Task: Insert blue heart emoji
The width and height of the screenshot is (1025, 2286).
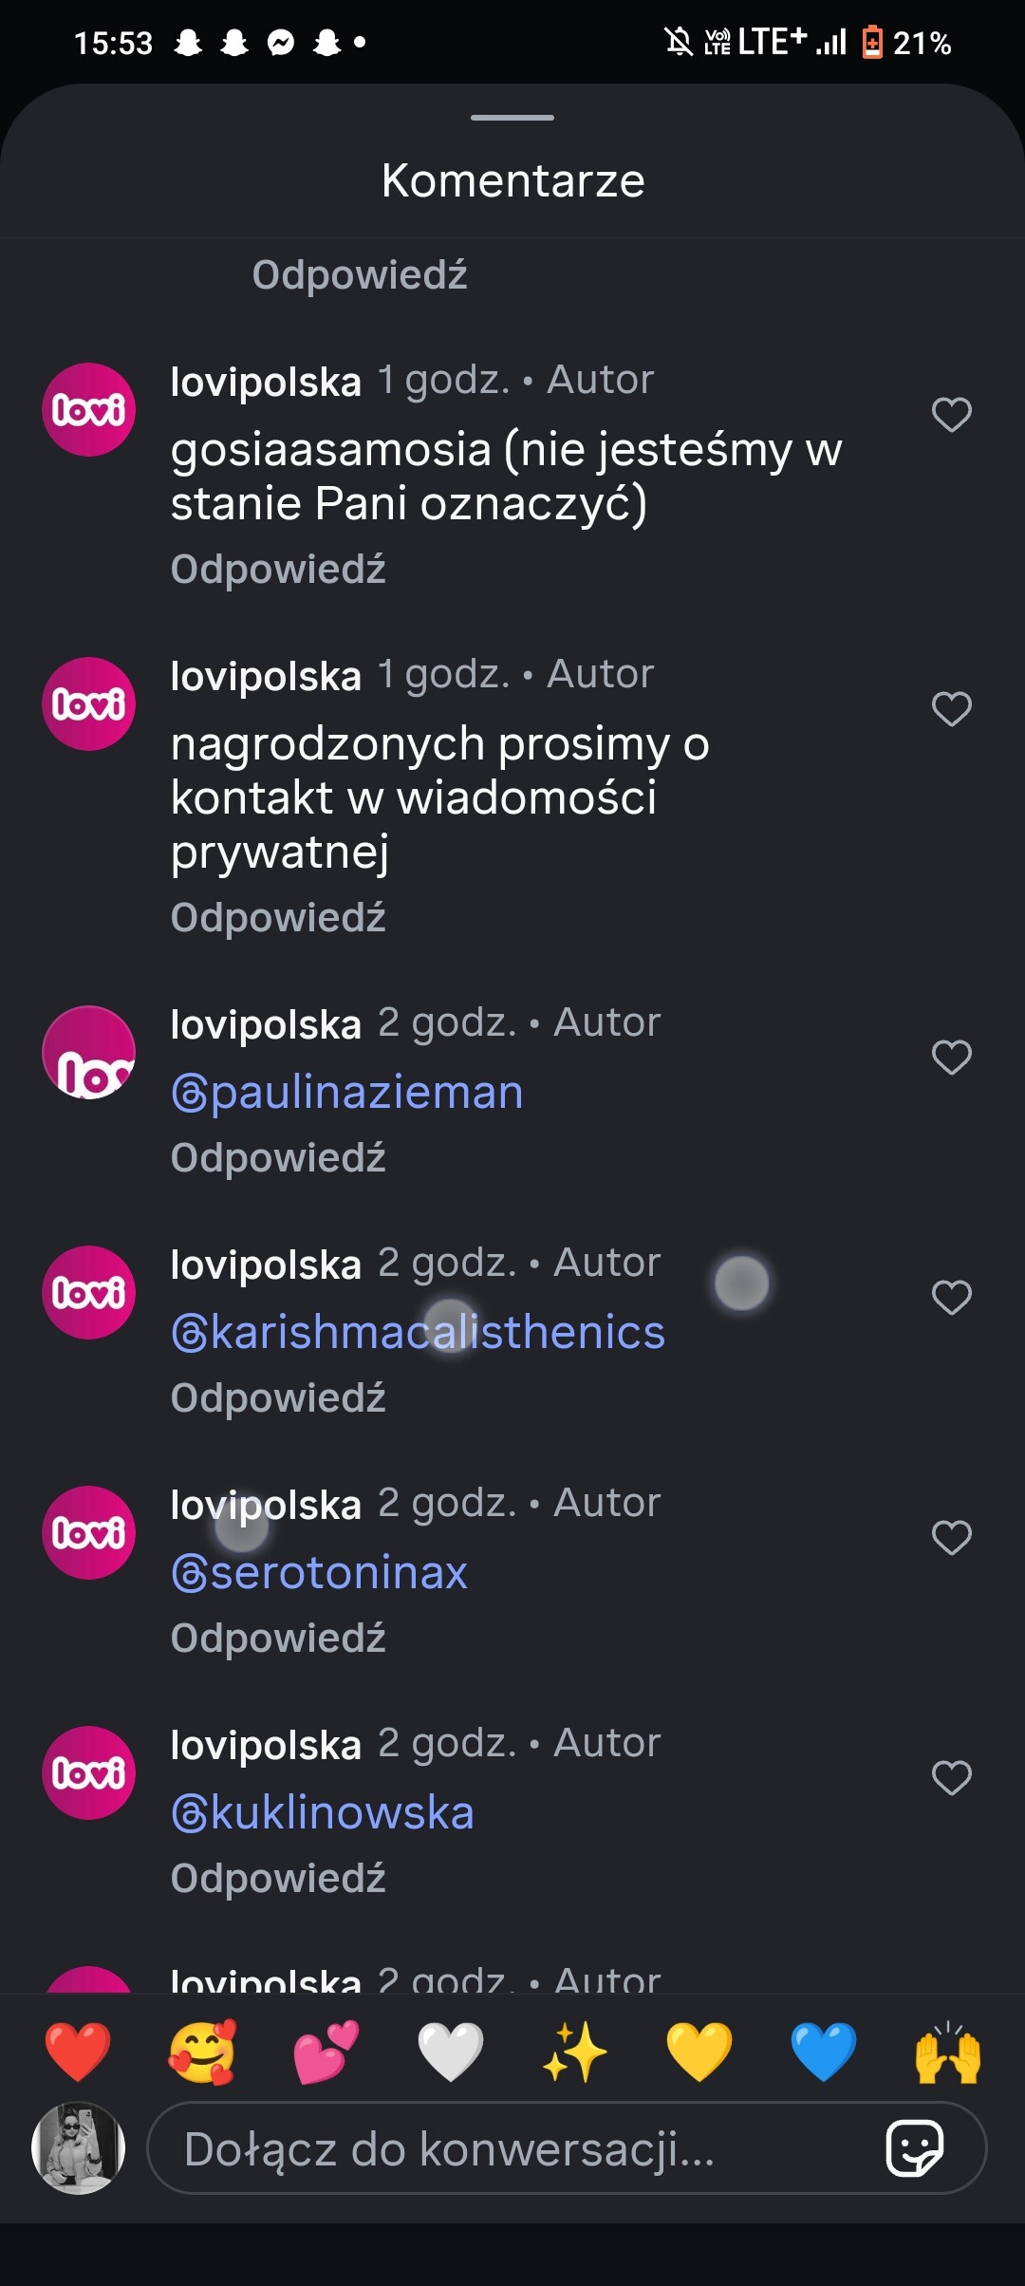Action: pyautogui.click(x=824, y=2052)
